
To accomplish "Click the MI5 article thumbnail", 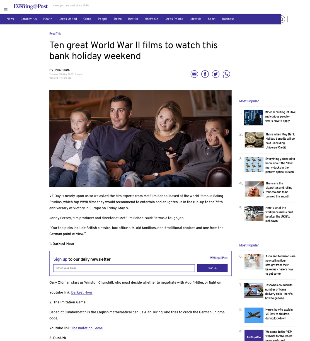I will 253,118.
